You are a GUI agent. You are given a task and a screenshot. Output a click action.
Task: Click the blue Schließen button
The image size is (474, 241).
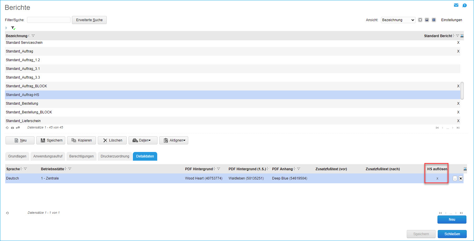452,234
